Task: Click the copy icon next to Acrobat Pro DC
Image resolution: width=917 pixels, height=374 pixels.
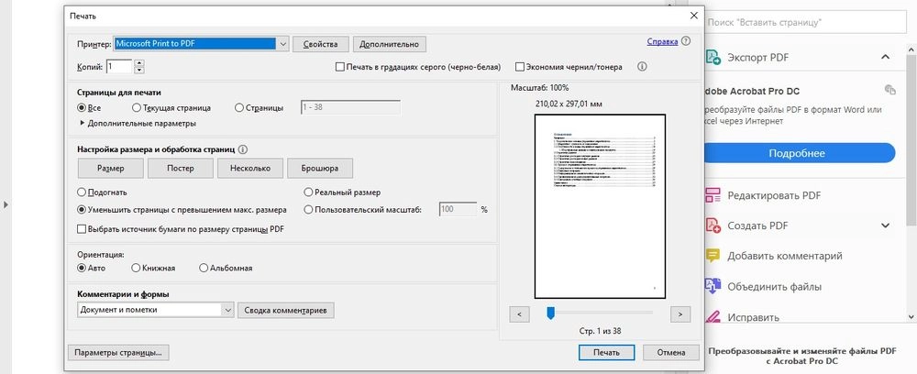Action: (x=890, y=90)
